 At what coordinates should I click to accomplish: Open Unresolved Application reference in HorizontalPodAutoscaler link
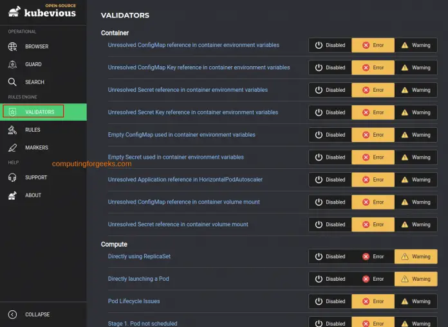(185, 180)
